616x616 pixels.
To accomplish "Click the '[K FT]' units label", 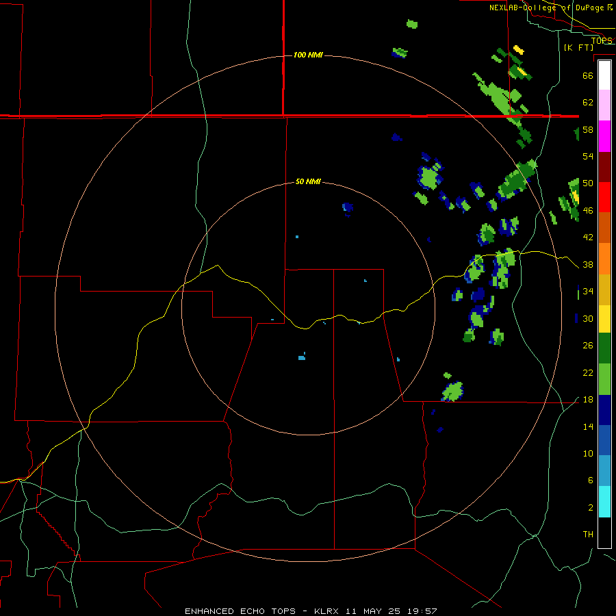I will (578, 47).
